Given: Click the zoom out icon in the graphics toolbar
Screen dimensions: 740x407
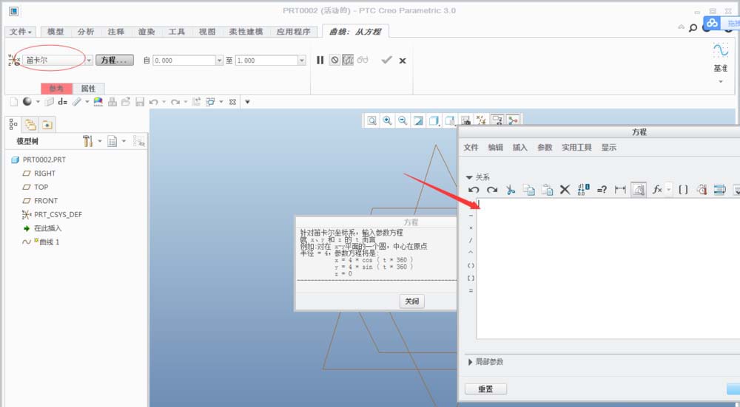Looking at the screenshot, I should (x=403, y=120).
